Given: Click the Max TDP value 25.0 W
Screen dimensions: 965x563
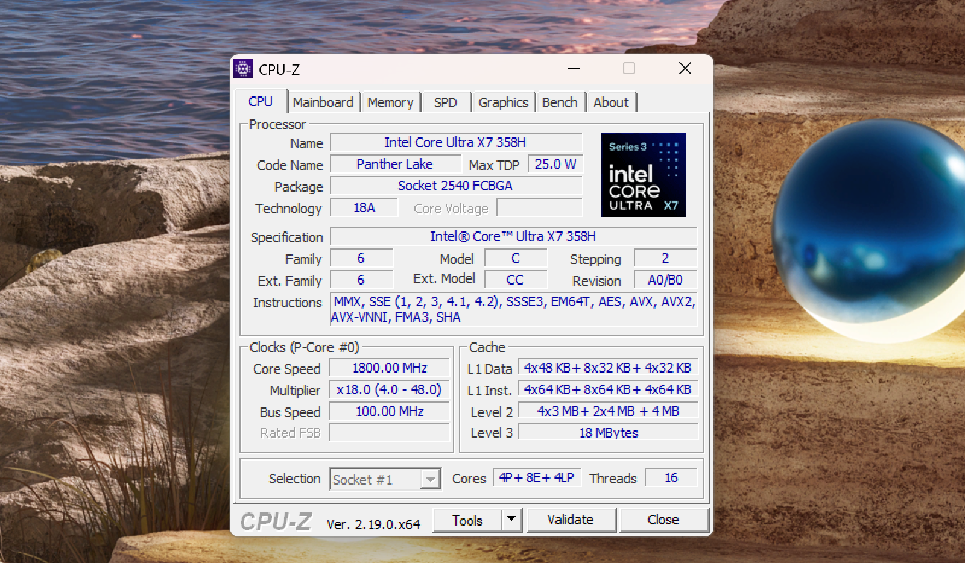Looking at the screenshot, I should [x=555, y=164].
